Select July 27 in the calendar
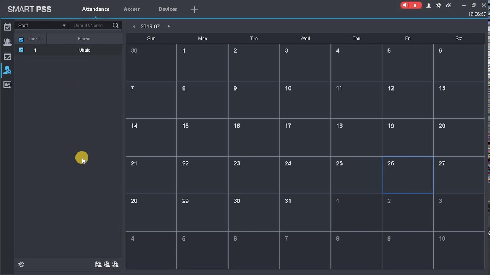Screen dimensions: 490x275 point(459,175)
